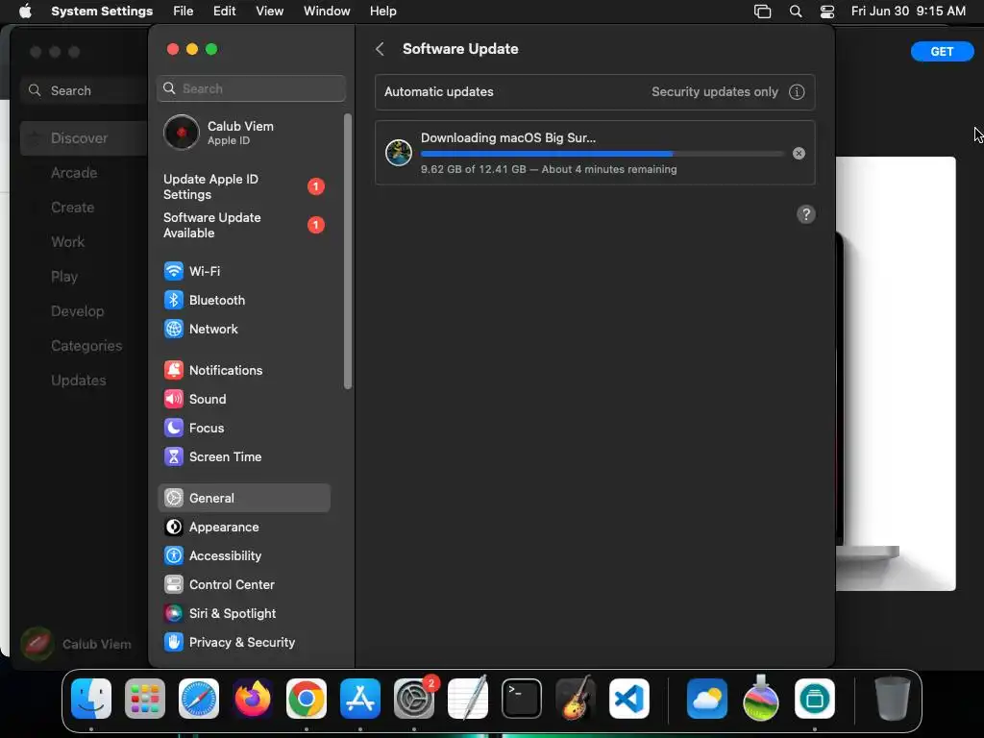The image size is (984, 738).
Task: Click the Big Sur download progress bar
Action: click(x=603, y=154)
